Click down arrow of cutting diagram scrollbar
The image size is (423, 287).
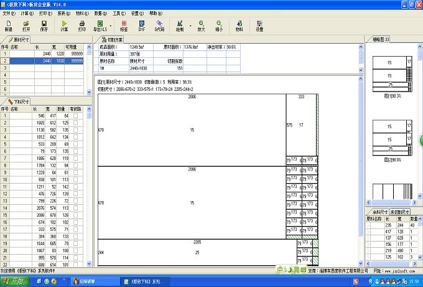[361, 263]
